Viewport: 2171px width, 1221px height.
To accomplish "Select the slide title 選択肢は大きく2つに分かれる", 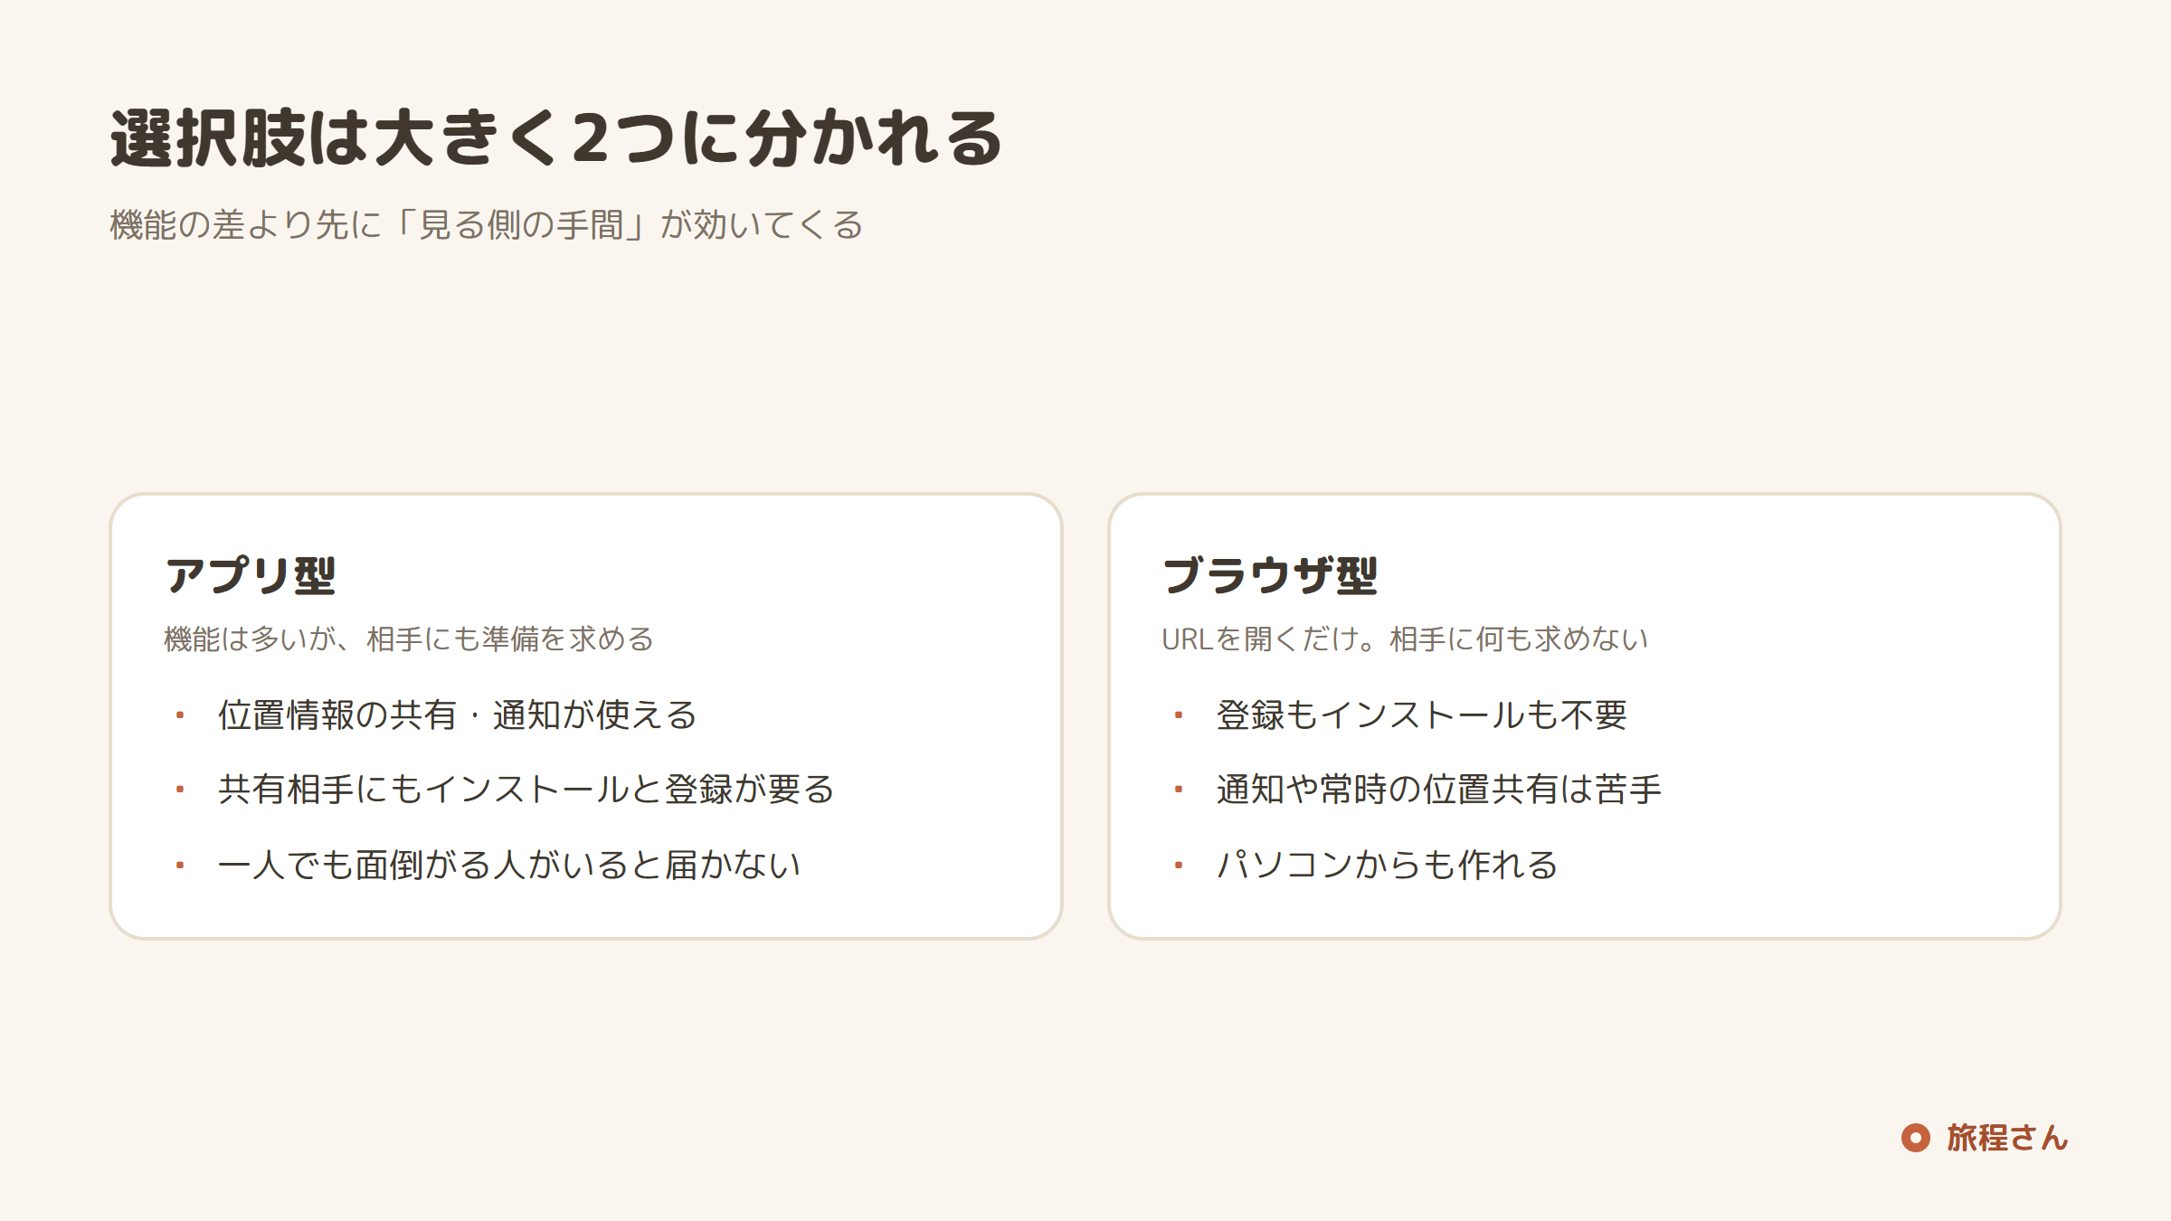I will (x=555, y=138).
